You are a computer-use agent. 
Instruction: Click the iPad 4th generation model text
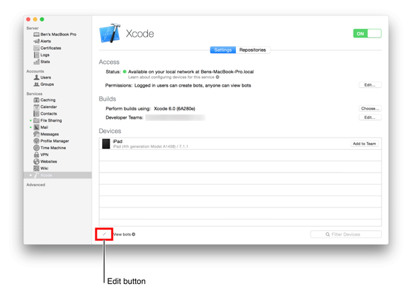click(151, 146)
